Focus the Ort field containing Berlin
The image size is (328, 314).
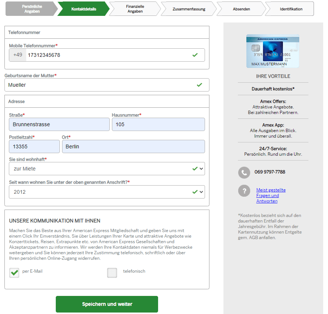pyautogui.click(x=133, y=146)
